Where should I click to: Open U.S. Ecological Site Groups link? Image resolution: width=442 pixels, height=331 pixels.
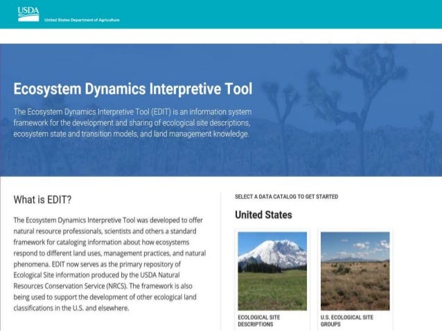346,321
